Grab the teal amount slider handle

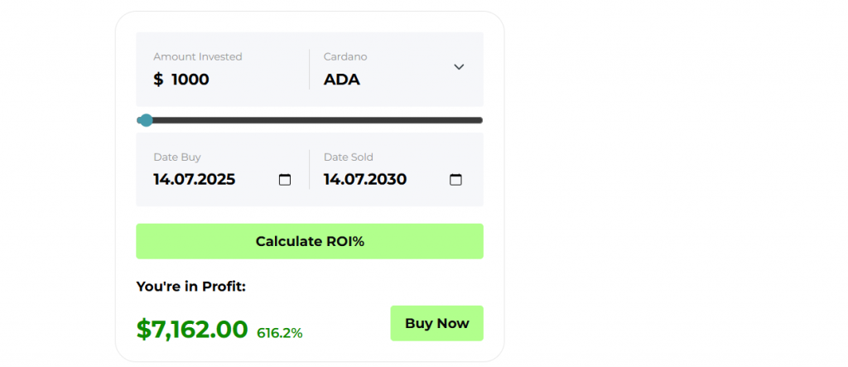click(x=146, y=120)
